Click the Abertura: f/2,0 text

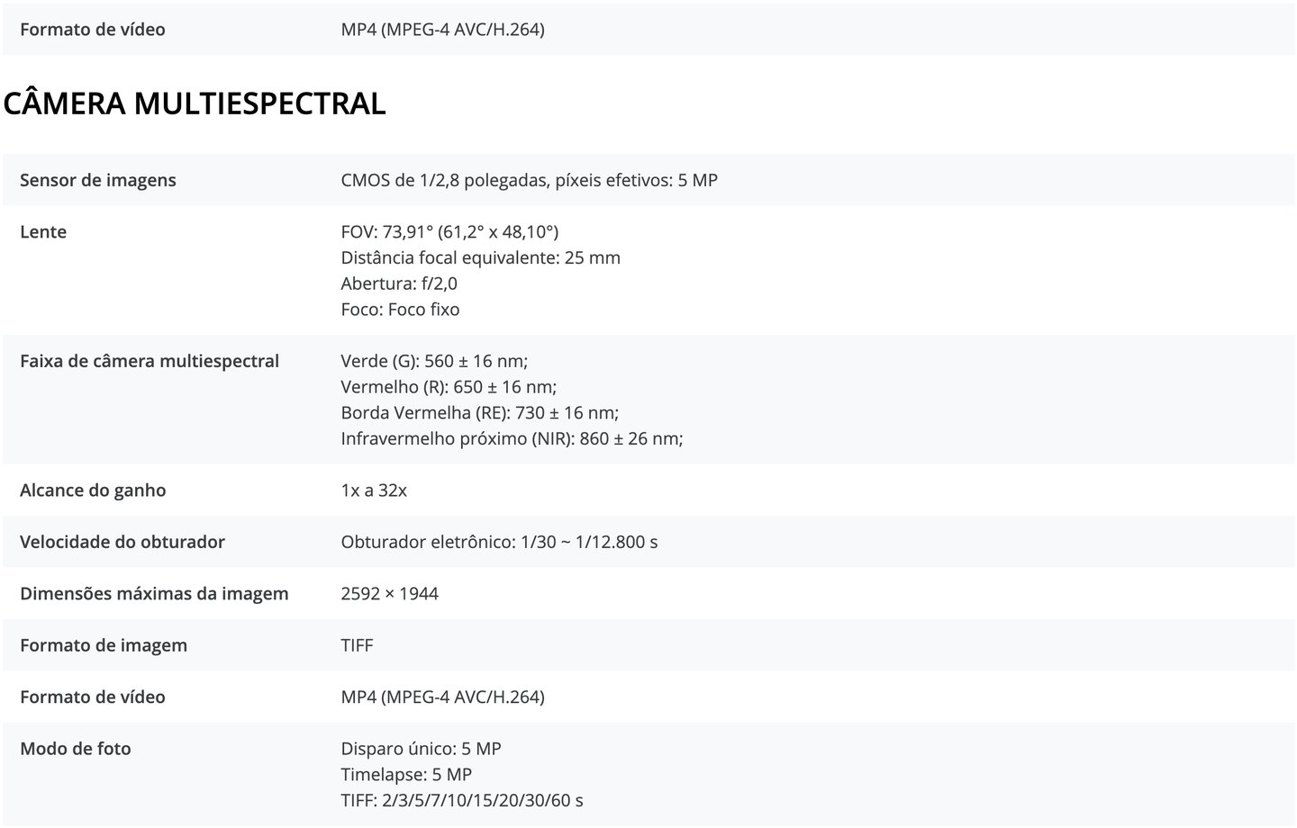tap(399, 283)
